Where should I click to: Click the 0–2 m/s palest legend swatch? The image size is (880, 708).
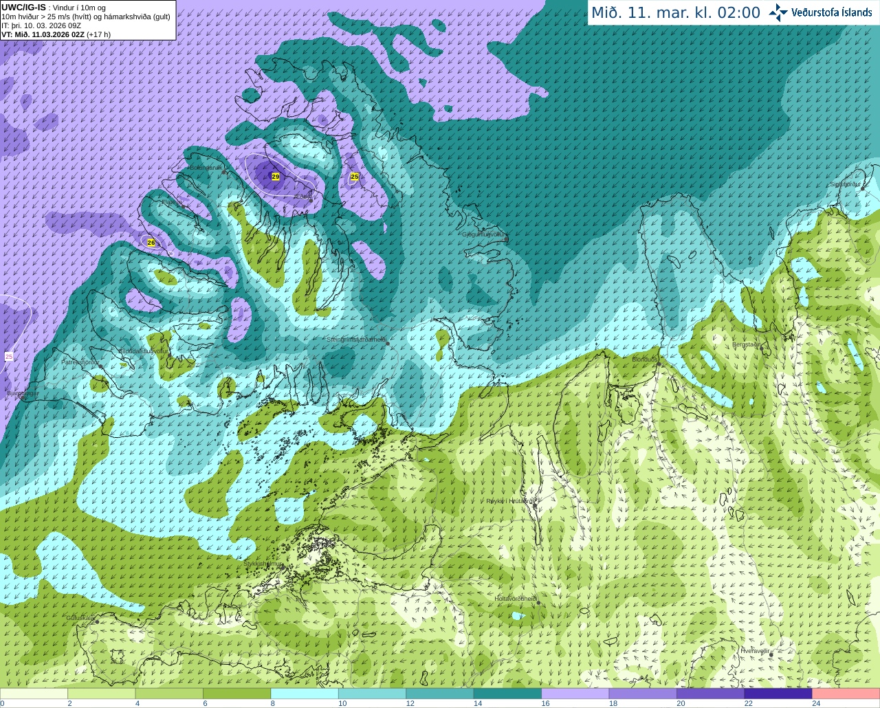[x=34, y=694]
